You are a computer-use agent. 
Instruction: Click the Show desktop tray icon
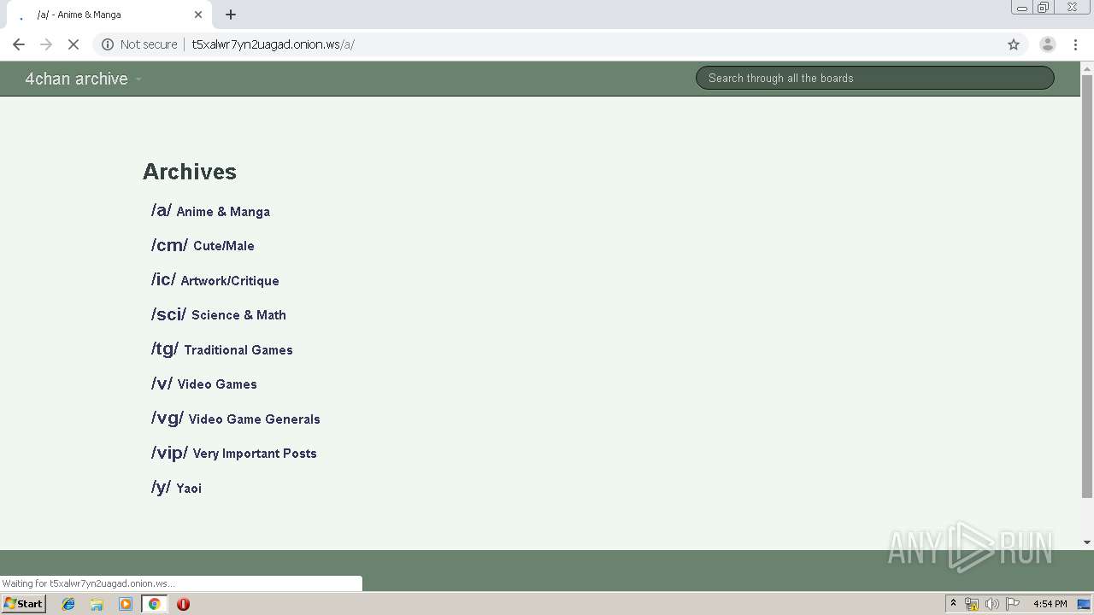click(x=1085, y=604)
